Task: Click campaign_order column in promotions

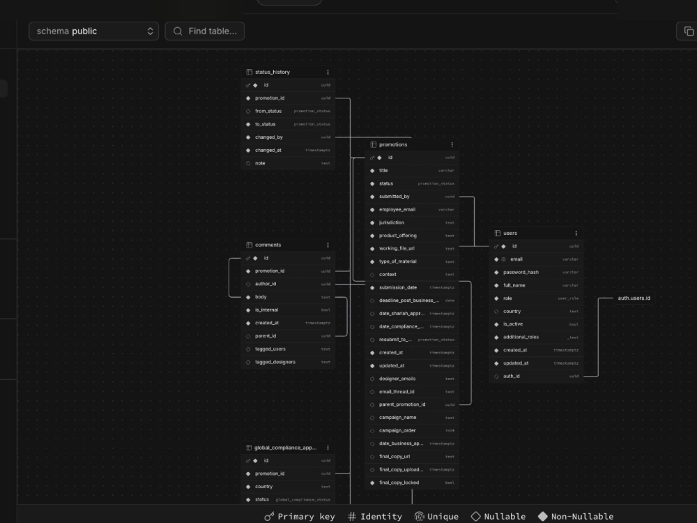Action: [412, 430]
